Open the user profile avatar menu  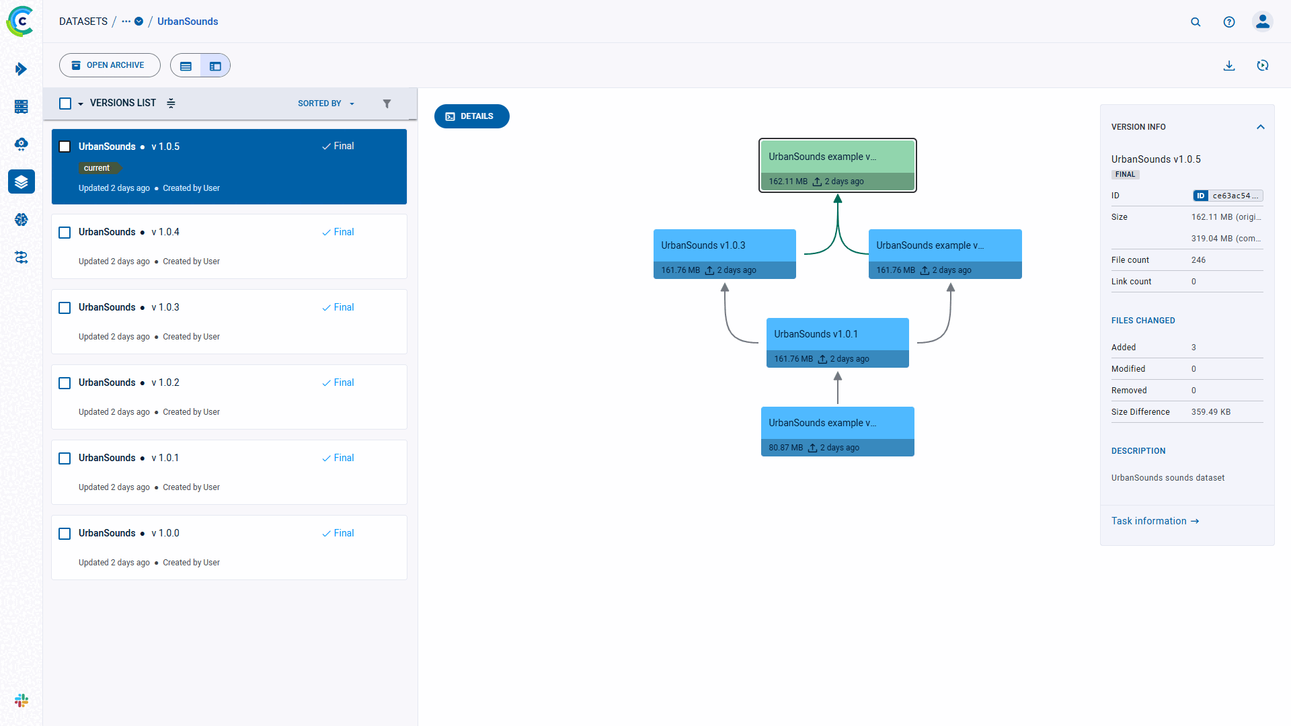coord(1263,22)
